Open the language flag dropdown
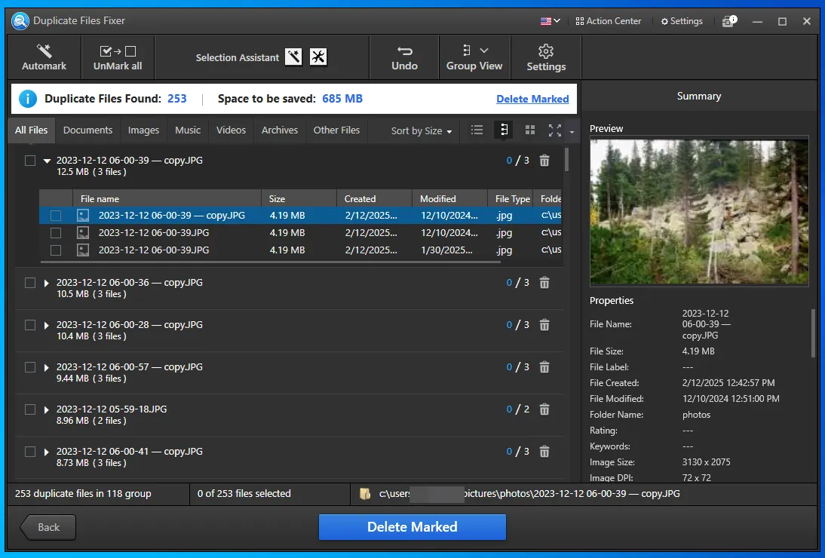 pos(550,21)
